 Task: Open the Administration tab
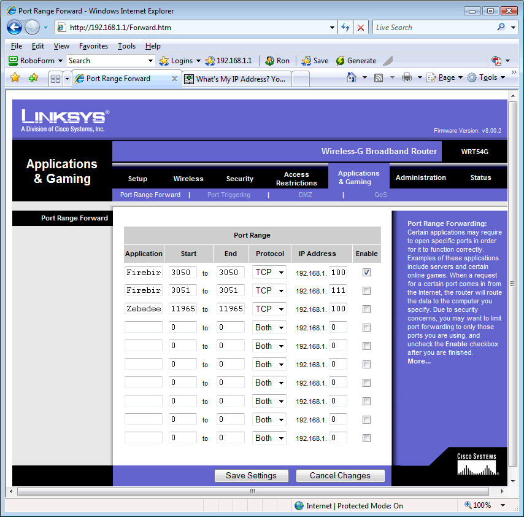(x=420, y=177)
